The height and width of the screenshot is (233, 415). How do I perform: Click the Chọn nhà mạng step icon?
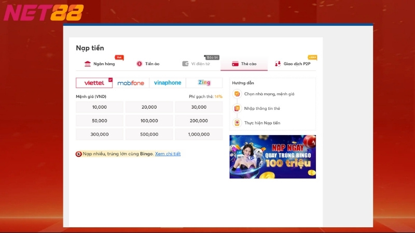[237, 94]
